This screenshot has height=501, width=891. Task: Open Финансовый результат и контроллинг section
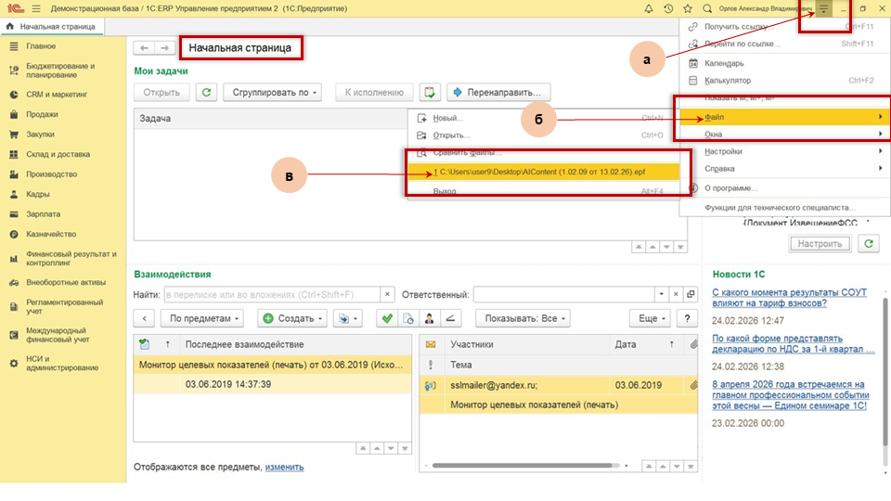(71, 259)
